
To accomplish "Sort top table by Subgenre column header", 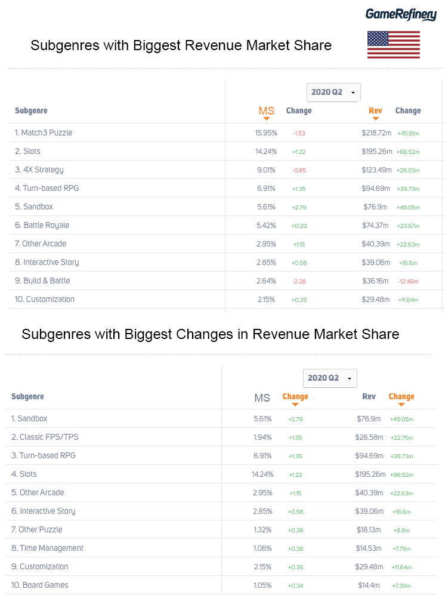I will 31,110.
